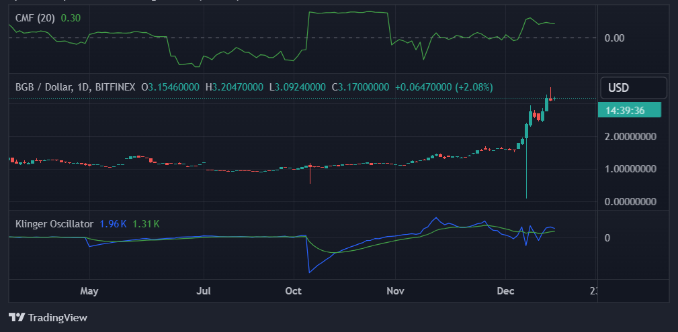Click the CMF value 0.30
Image resolution: width=678 pixels, height=332 pixels.
pyautogui.click(x=71, y=18)
